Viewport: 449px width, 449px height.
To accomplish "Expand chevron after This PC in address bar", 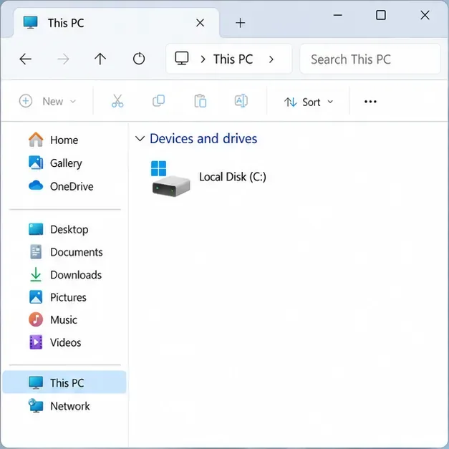I will 271,59.
